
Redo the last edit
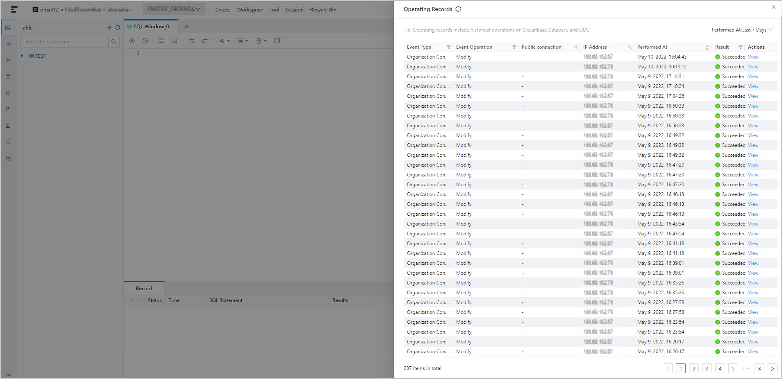[x=205, y=41]
